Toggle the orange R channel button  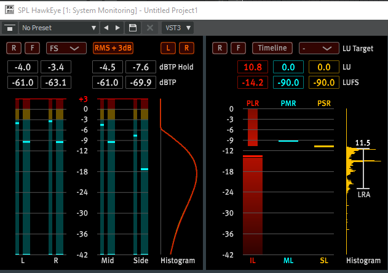186,48
